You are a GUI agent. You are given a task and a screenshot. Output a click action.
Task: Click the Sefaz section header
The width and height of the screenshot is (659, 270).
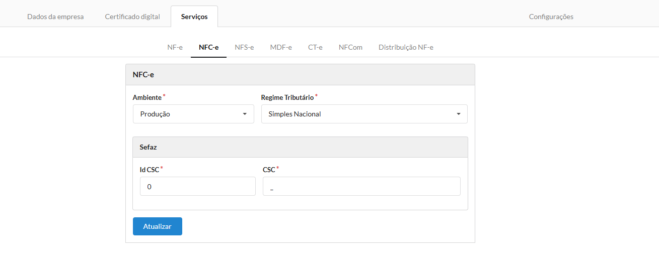[300, 147]
